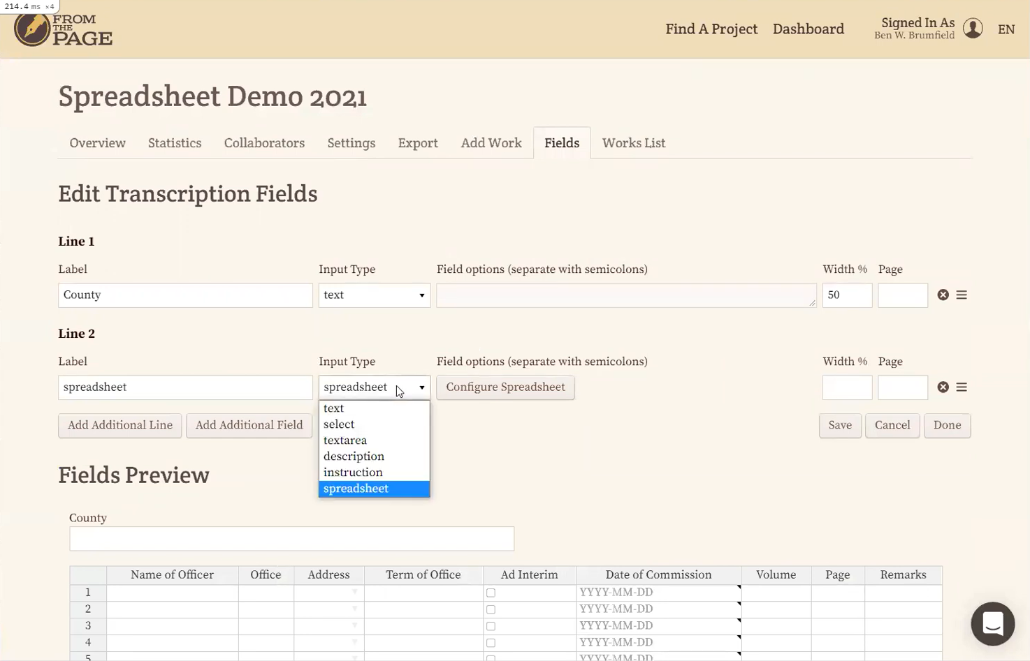Image resolution: width=1030 pixels, height=661 pixels.
Task: Open Line 1 Input Type dropdown
Action: 374,295
